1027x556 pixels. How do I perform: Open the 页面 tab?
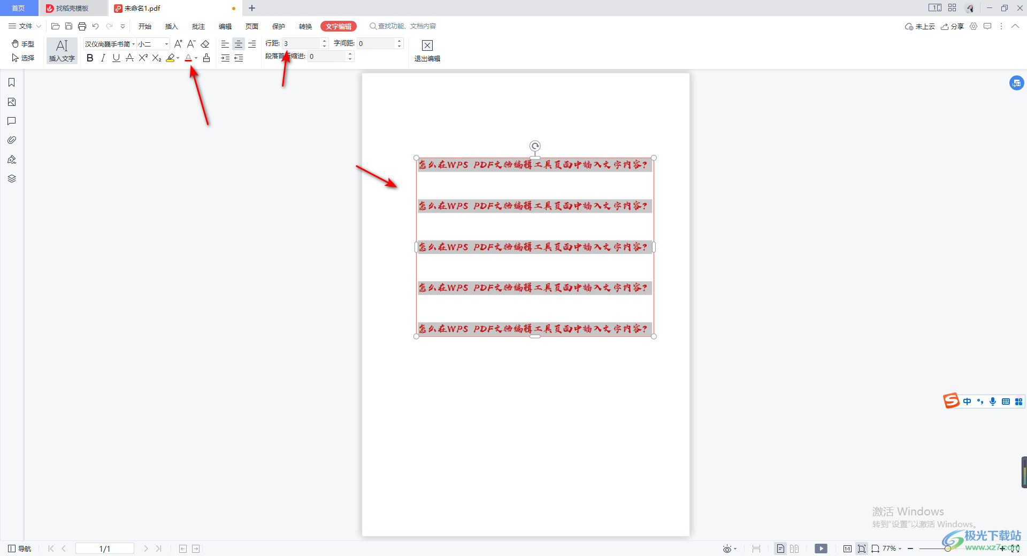(252, 26)
